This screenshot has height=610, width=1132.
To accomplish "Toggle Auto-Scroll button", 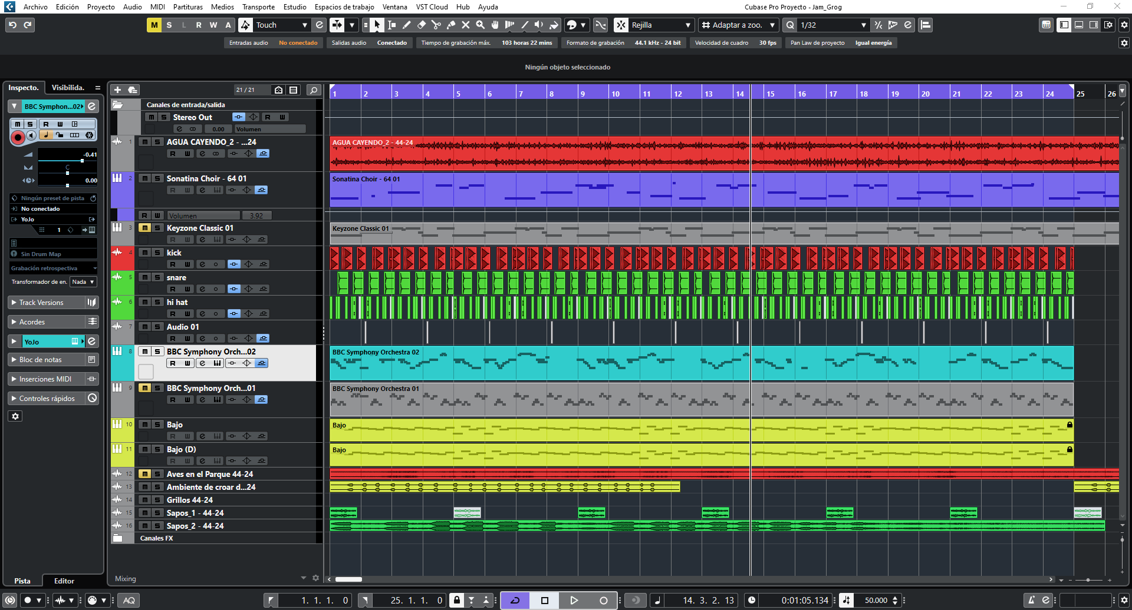I will 337,25.
